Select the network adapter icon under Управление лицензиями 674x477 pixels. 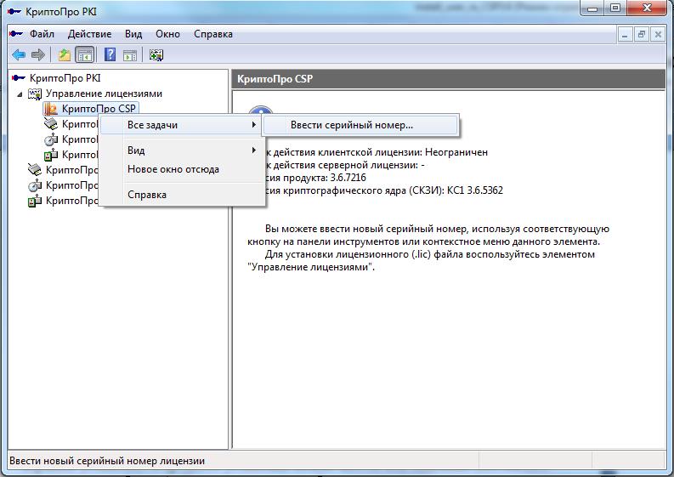point(51,124)
